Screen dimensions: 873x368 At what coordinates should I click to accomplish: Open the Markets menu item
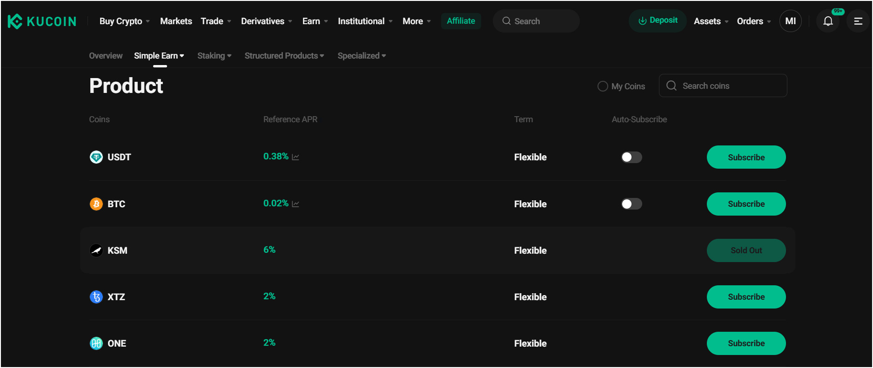[176, 21]
